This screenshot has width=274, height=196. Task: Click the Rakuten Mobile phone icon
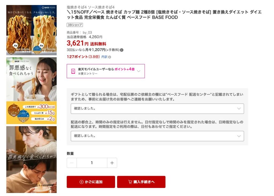click(73, 71)
